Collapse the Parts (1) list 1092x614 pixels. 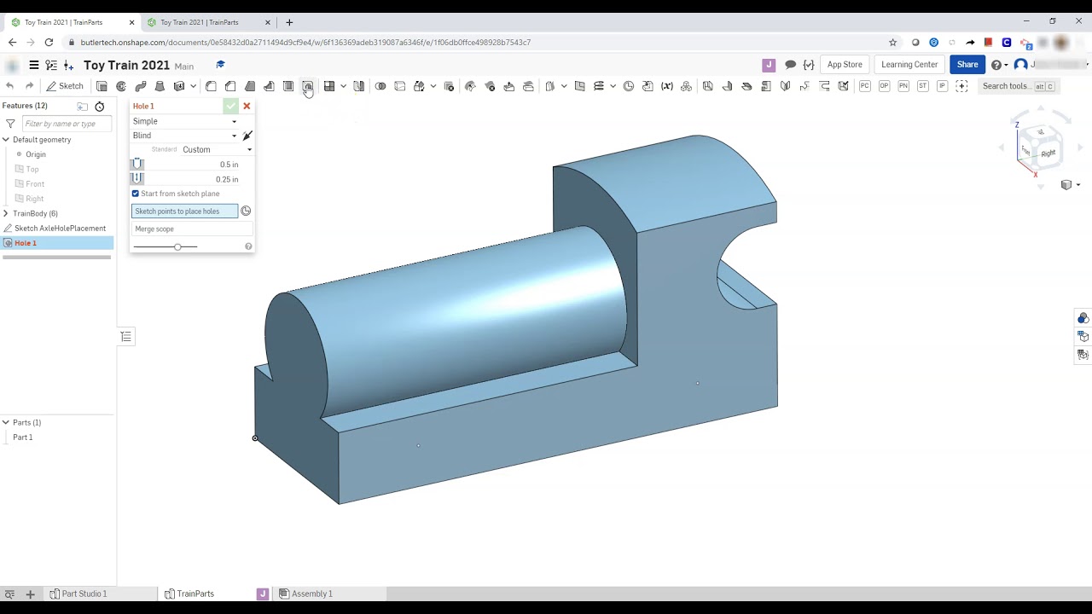click(6, 422)
